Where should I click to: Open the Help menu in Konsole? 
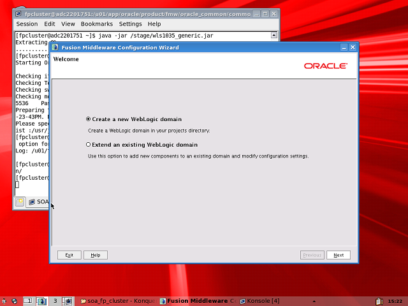[154, 24]
